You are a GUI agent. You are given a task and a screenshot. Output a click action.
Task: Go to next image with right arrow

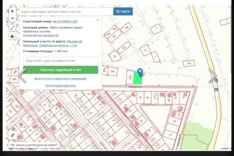point(212,77)
